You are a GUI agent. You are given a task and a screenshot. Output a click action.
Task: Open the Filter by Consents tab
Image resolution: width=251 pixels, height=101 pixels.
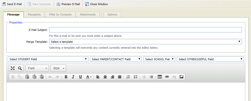click(x=60, y=14)
